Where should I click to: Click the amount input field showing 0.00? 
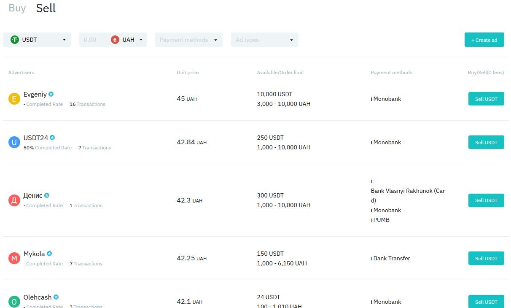92,40
